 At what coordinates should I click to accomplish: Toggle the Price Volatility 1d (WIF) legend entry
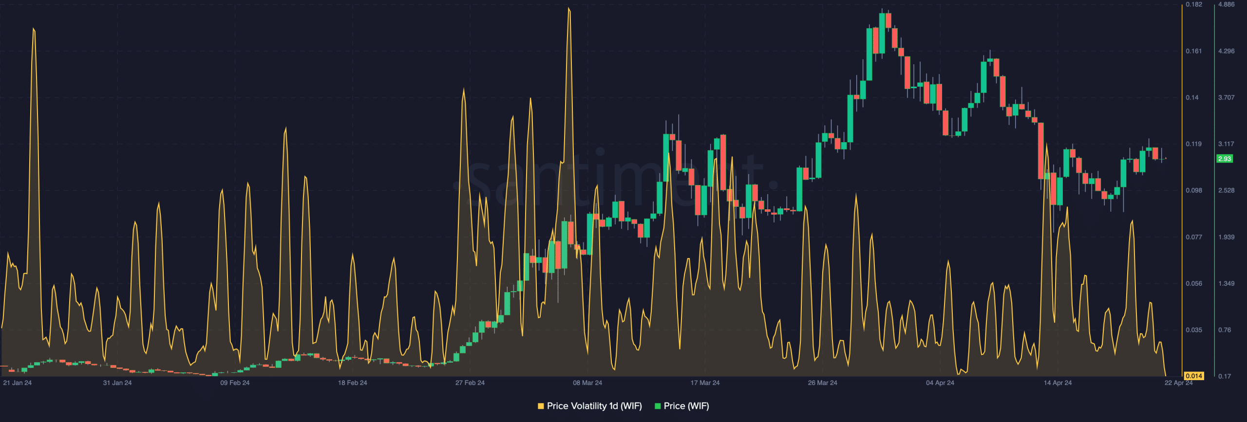(589, 406)
